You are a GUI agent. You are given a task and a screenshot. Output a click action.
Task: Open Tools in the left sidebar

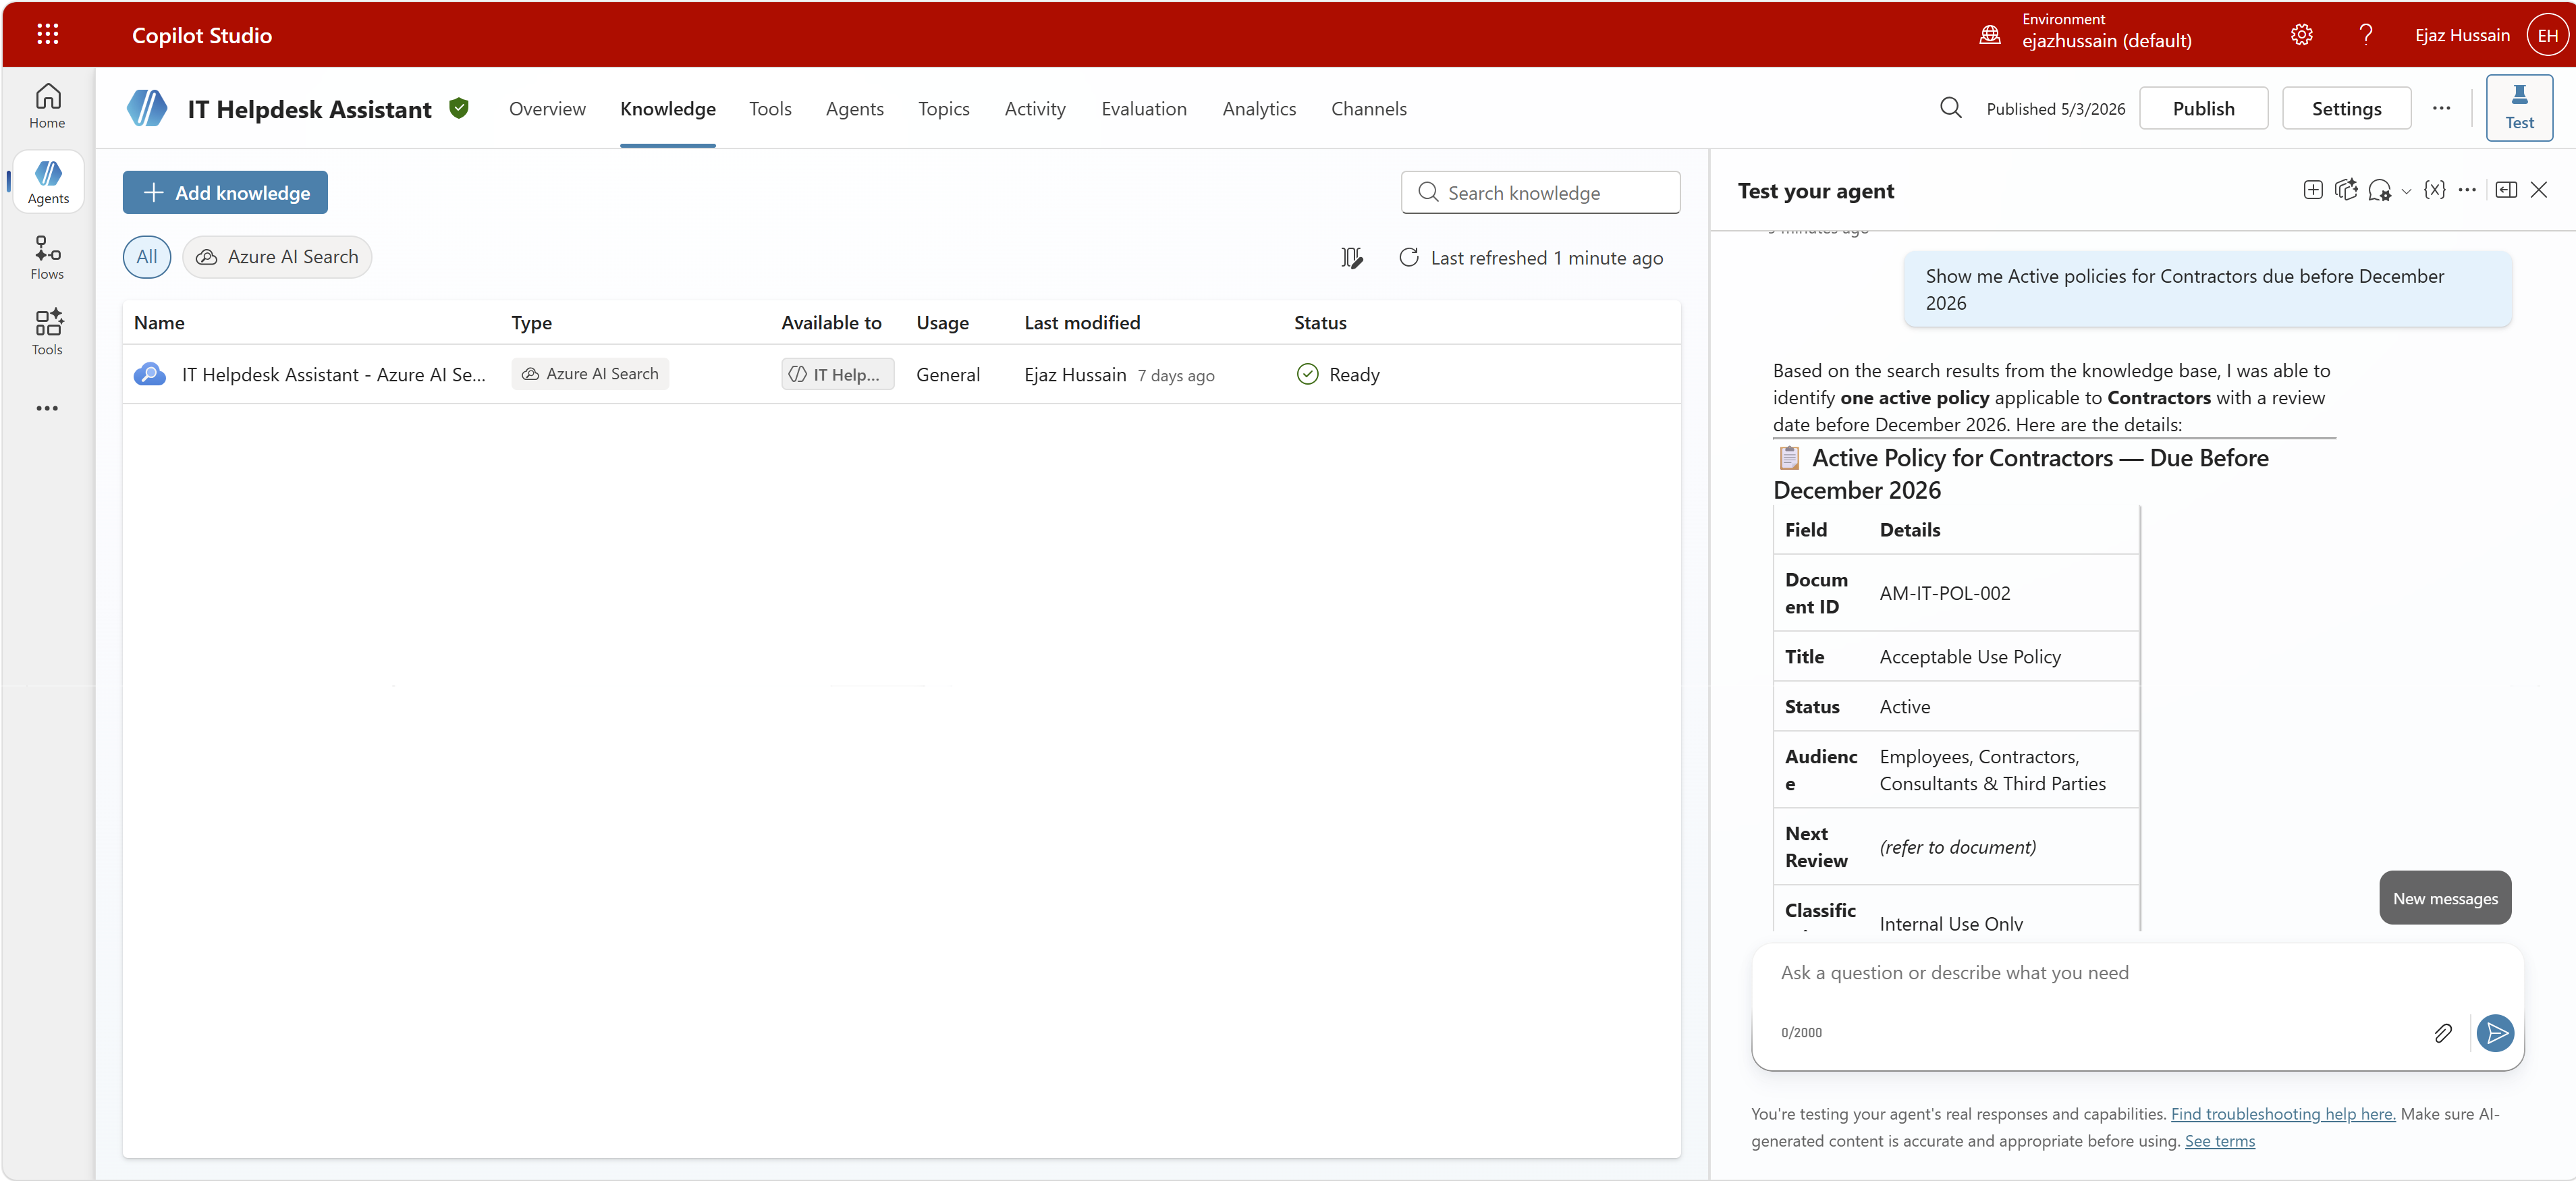(47, 333)
